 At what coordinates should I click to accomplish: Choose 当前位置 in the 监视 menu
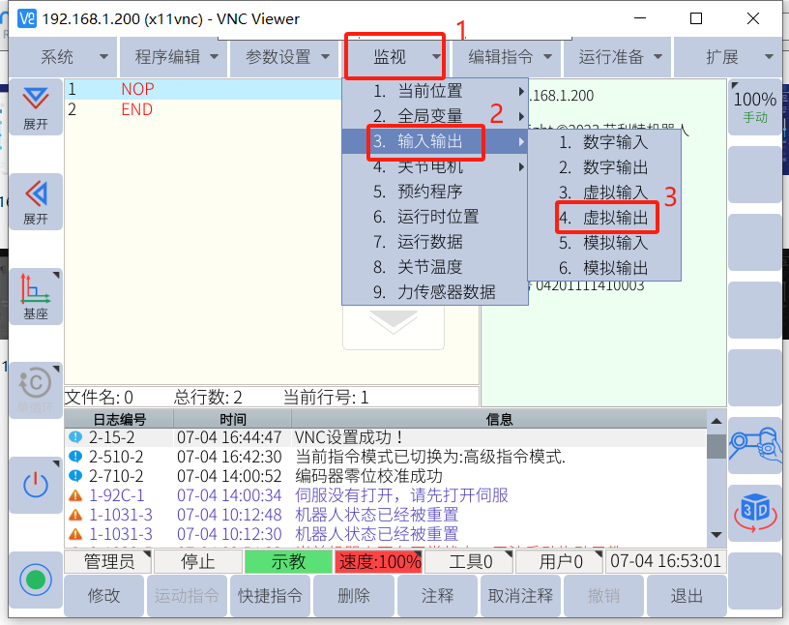429,92
